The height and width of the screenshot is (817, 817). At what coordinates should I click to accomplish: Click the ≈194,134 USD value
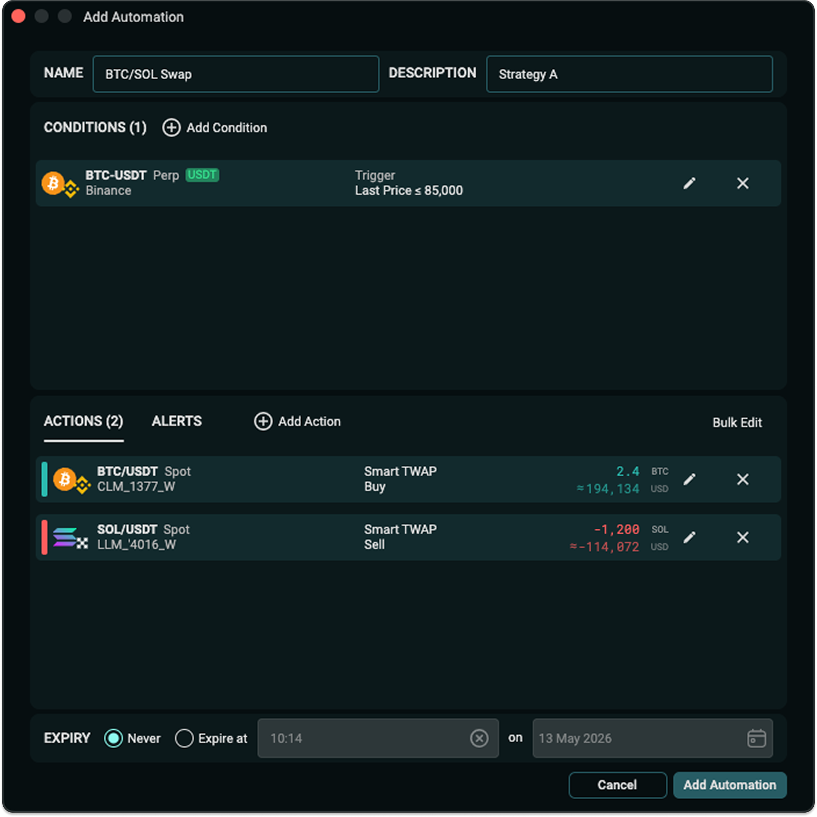coord(608,489)
